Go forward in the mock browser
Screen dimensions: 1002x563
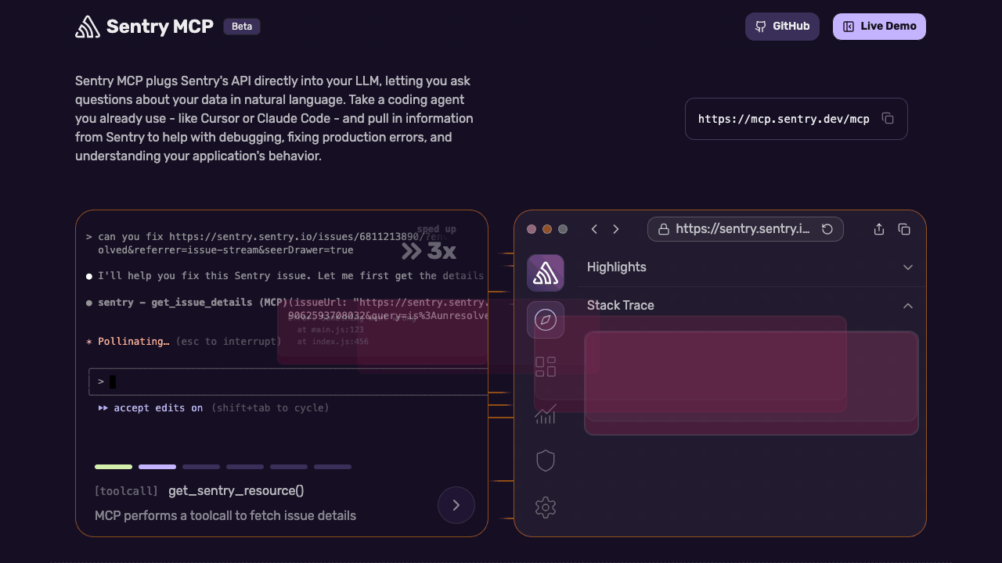616,229
